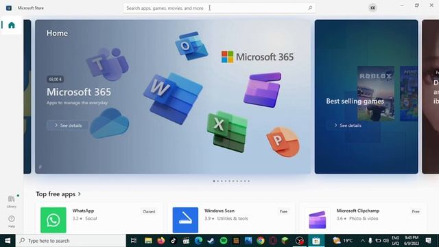Expand Top free apps chevron arrow
The width and height of the screenshot is (439, 247).
80,193
